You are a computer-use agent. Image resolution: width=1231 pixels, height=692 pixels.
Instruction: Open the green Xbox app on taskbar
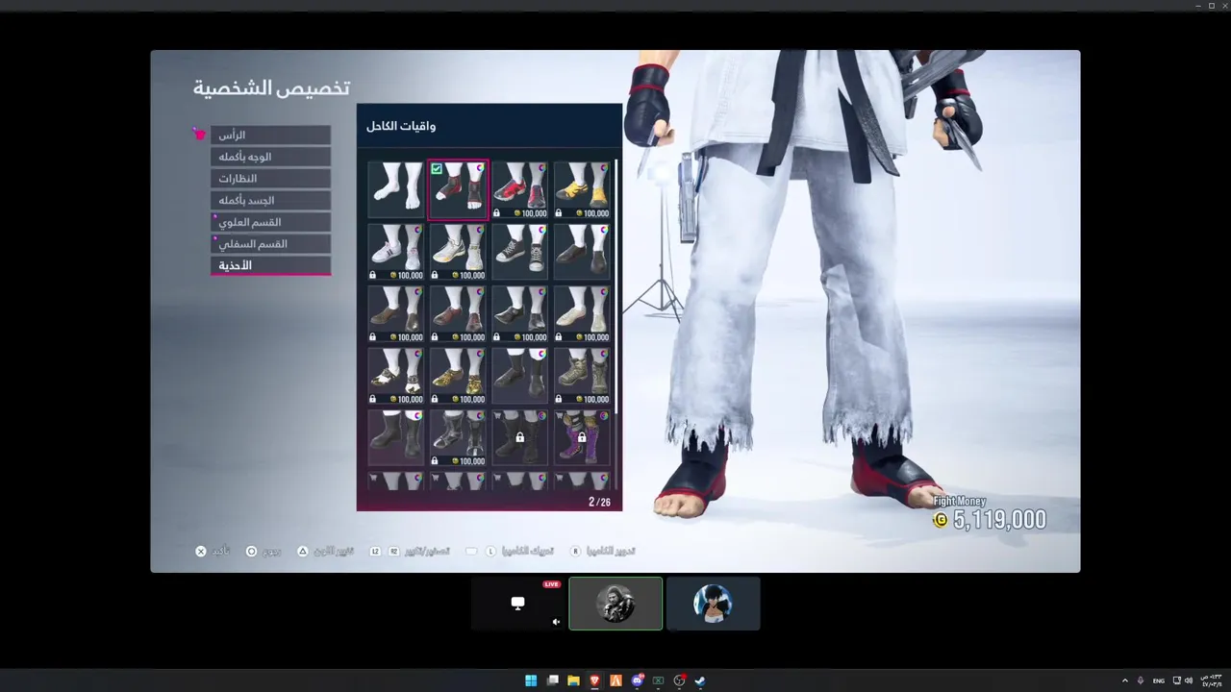pyautogui.click(x=658, y=680)
